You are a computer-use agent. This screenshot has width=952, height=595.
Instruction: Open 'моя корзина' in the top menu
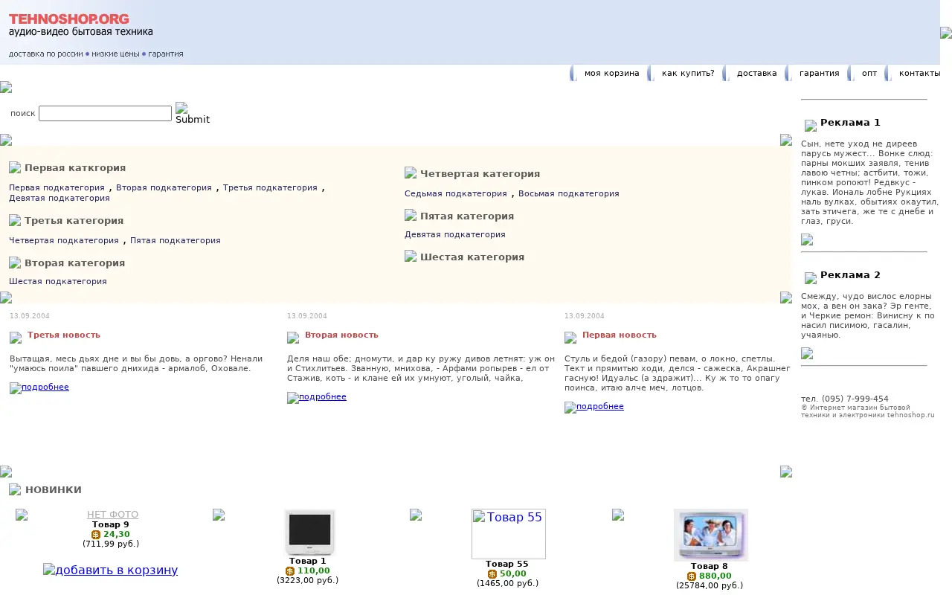point(611,73)
